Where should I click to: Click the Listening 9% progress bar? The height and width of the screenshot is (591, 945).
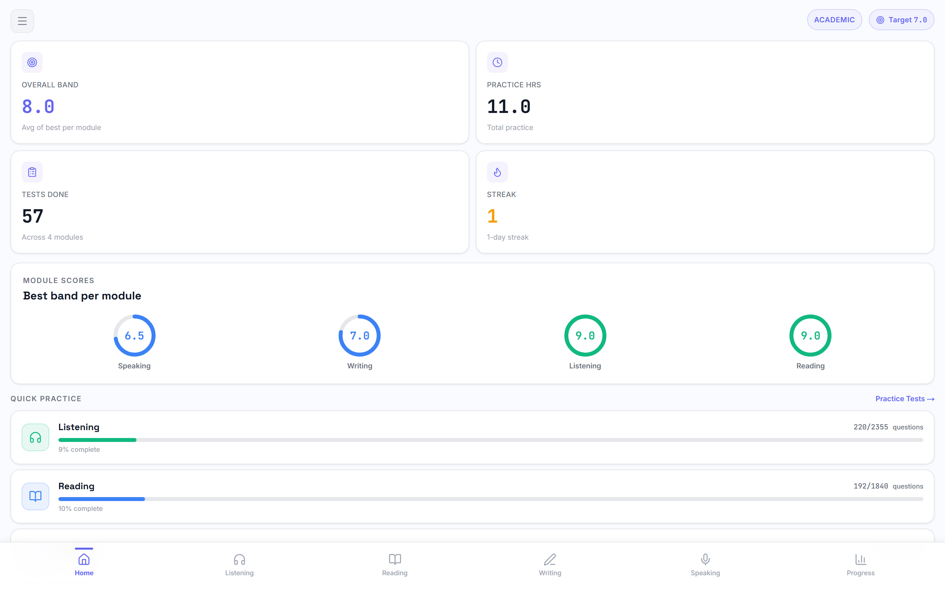pyautogui.click(x=491, y=440)
